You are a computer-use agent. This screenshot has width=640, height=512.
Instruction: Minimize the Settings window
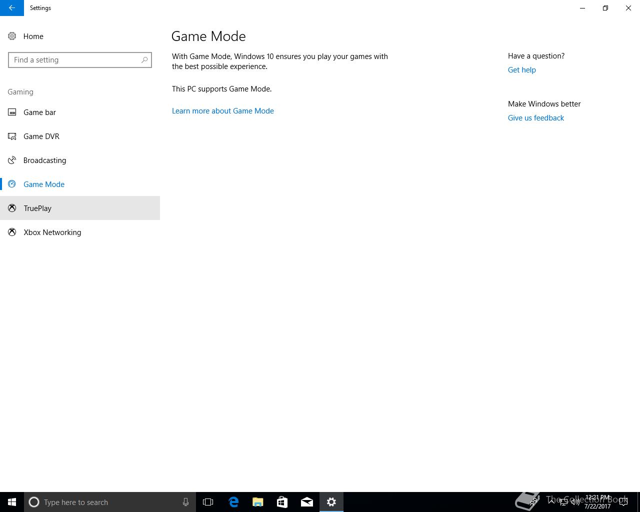582,8
